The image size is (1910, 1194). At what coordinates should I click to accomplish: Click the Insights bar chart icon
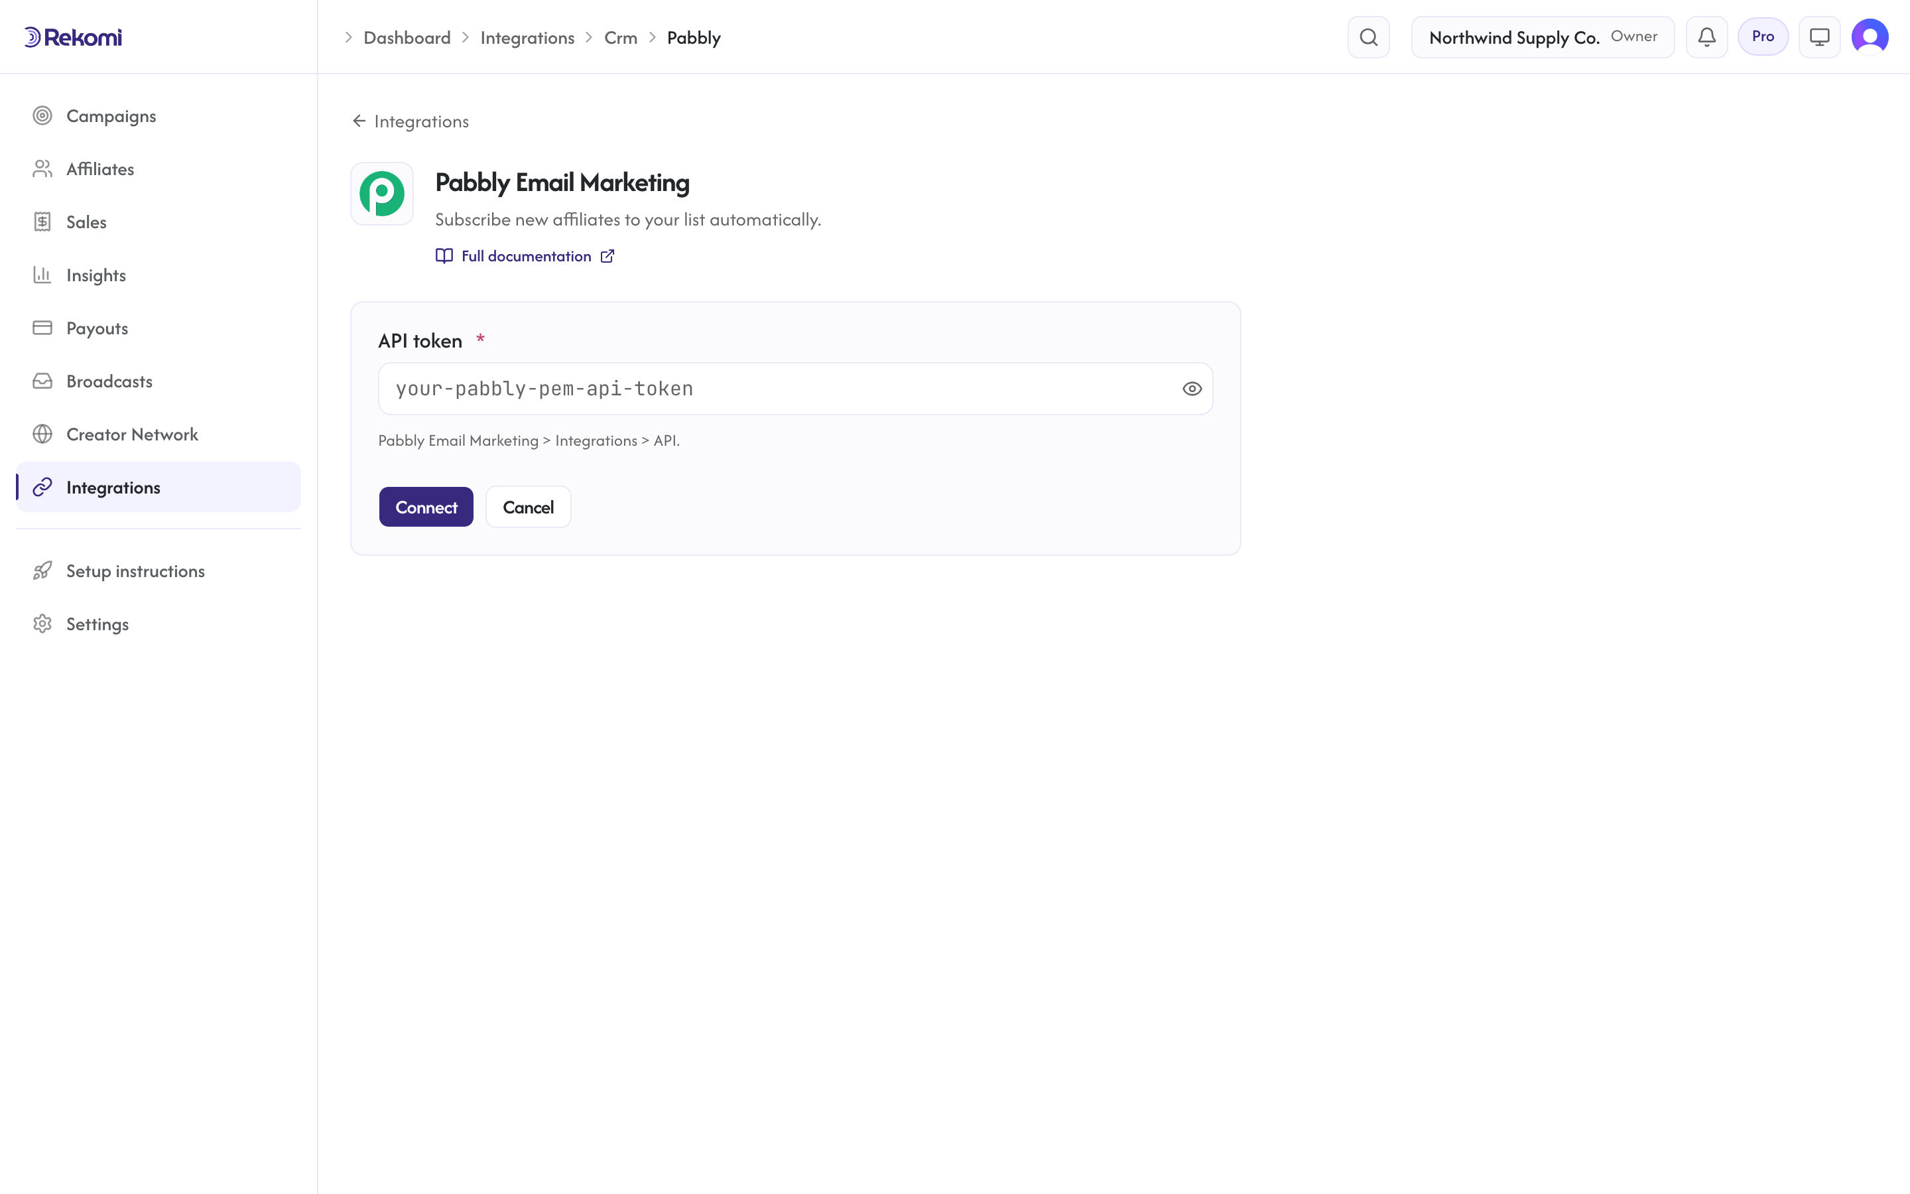(x=42, y=275)
